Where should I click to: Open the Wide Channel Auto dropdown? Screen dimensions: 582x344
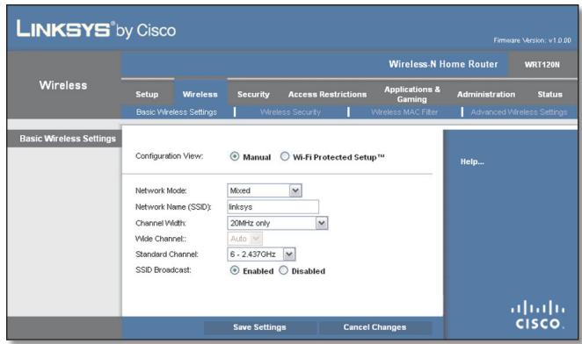tap(244, 239)
